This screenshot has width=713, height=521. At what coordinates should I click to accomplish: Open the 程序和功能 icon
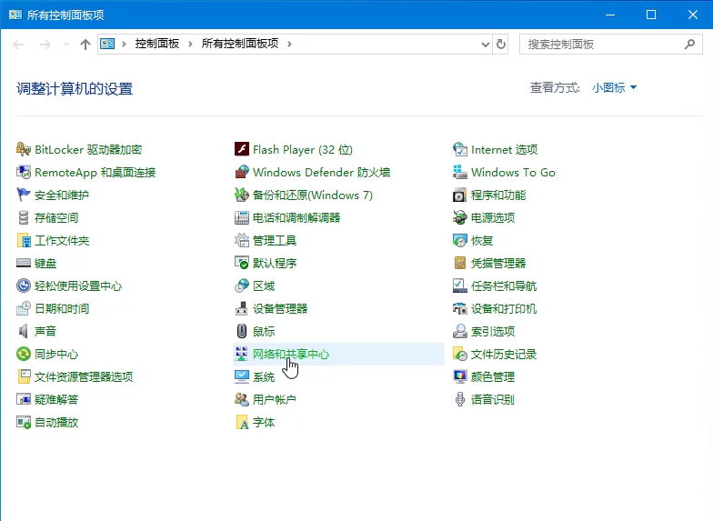pos(460,195)
